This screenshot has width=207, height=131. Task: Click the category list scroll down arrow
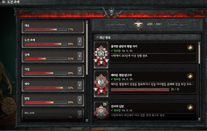(87, 120)
